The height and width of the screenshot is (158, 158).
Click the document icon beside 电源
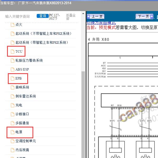click(x=13, y=132)
